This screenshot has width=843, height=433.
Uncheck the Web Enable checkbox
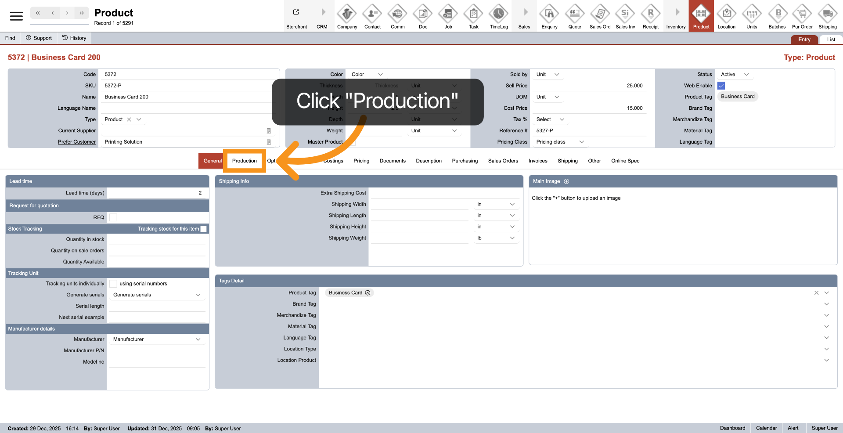click(x=721, y=86)
